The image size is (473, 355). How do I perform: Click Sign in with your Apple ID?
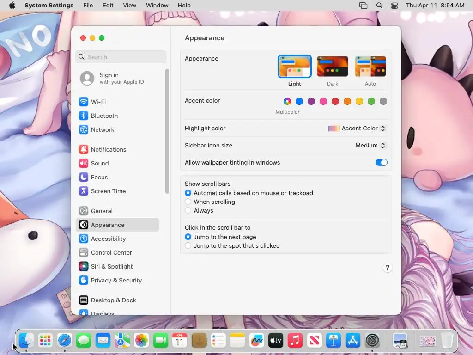click(117, 78)
